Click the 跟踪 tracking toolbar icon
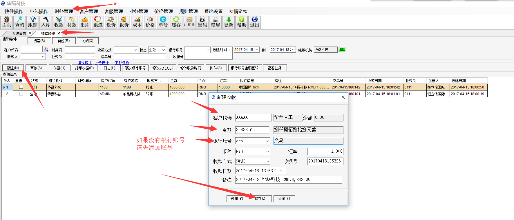 (x=33, y=22)
